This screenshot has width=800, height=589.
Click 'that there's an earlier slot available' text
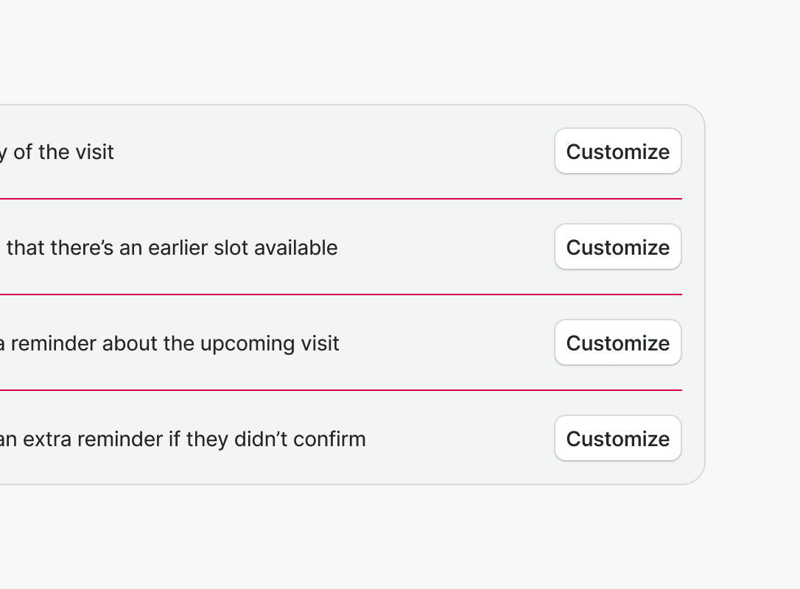(x=172, y=248)
